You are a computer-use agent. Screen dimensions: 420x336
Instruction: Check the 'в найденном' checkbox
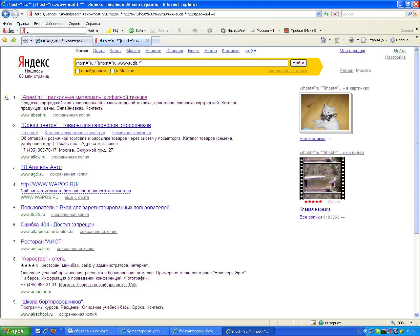78,71
